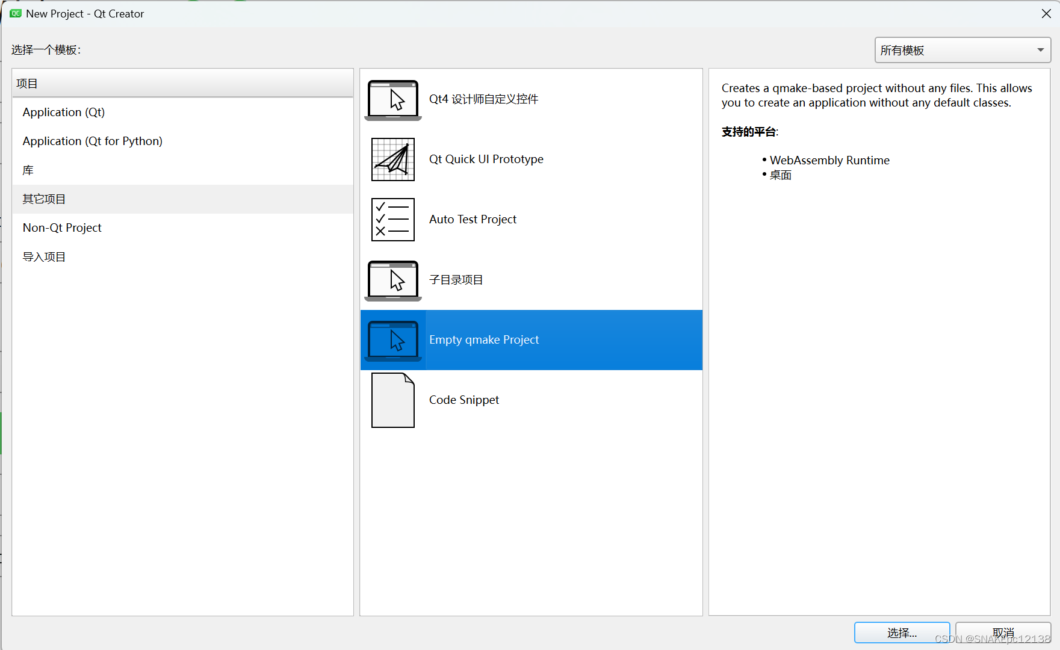Open the 所有模板 filter dropdown
1060x650 pixels.
pyautogui.click(x=962, y=50)
